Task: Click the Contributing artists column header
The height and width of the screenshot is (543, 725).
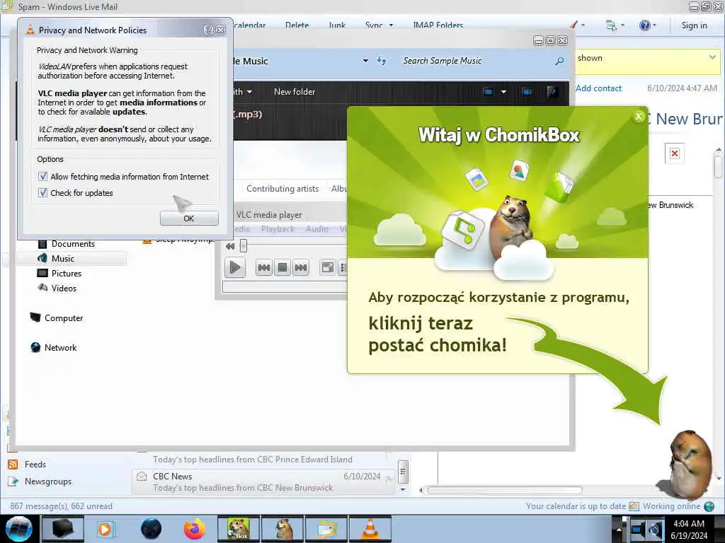Action: tap(282, 188)
